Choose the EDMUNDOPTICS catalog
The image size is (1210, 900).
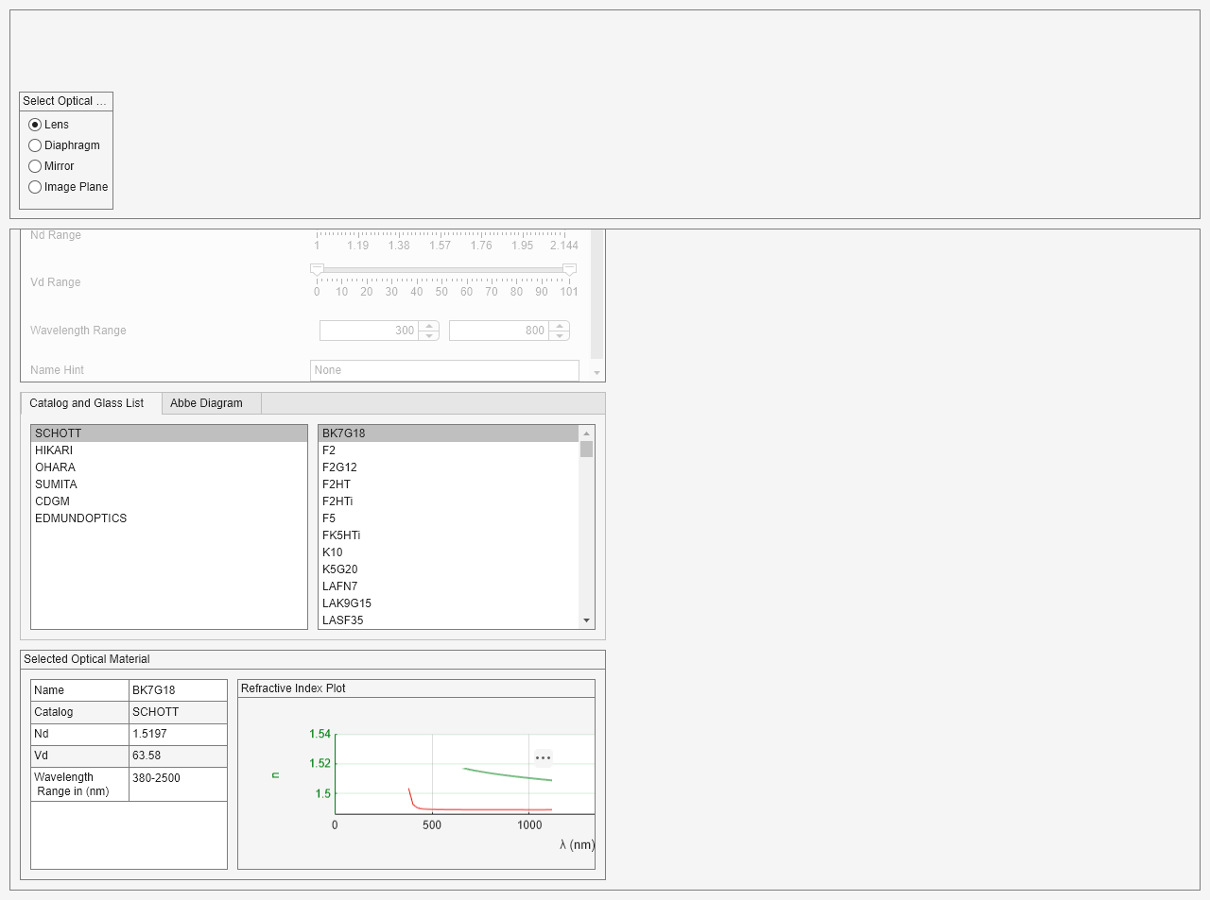coord(80,518)
